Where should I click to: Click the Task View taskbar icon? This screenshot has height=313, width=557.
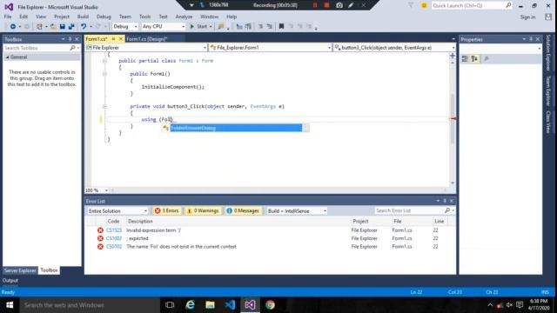click(x=170, y=305)
